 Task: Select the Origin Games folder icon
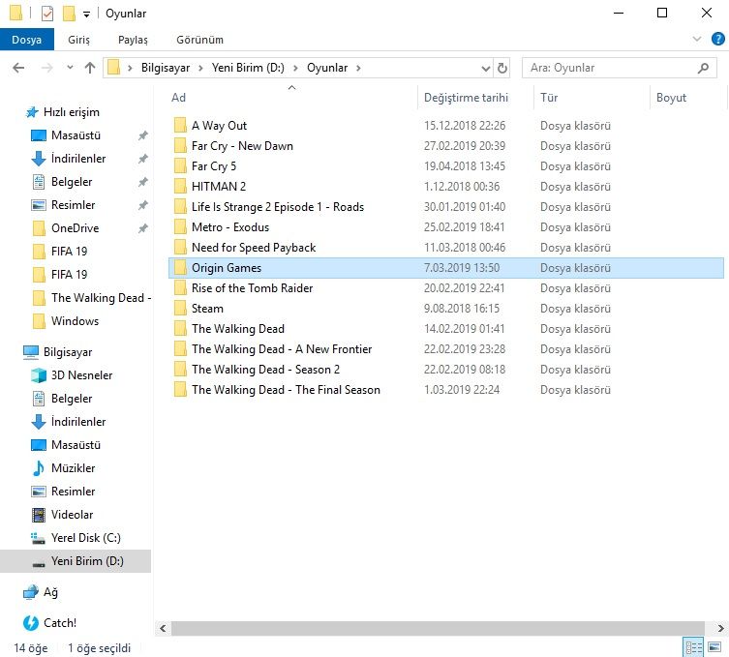coord(180,268)
